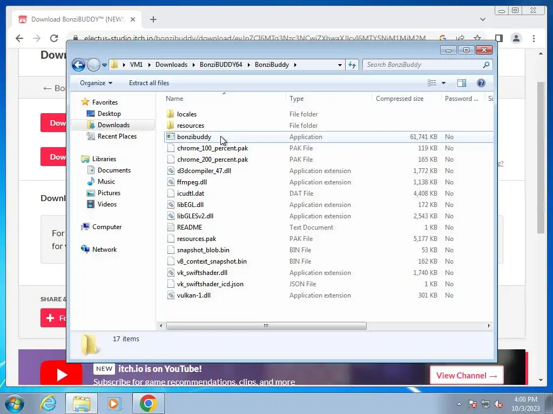
Task: Open Desktop in the navigation pane
Action: point(109,114)
